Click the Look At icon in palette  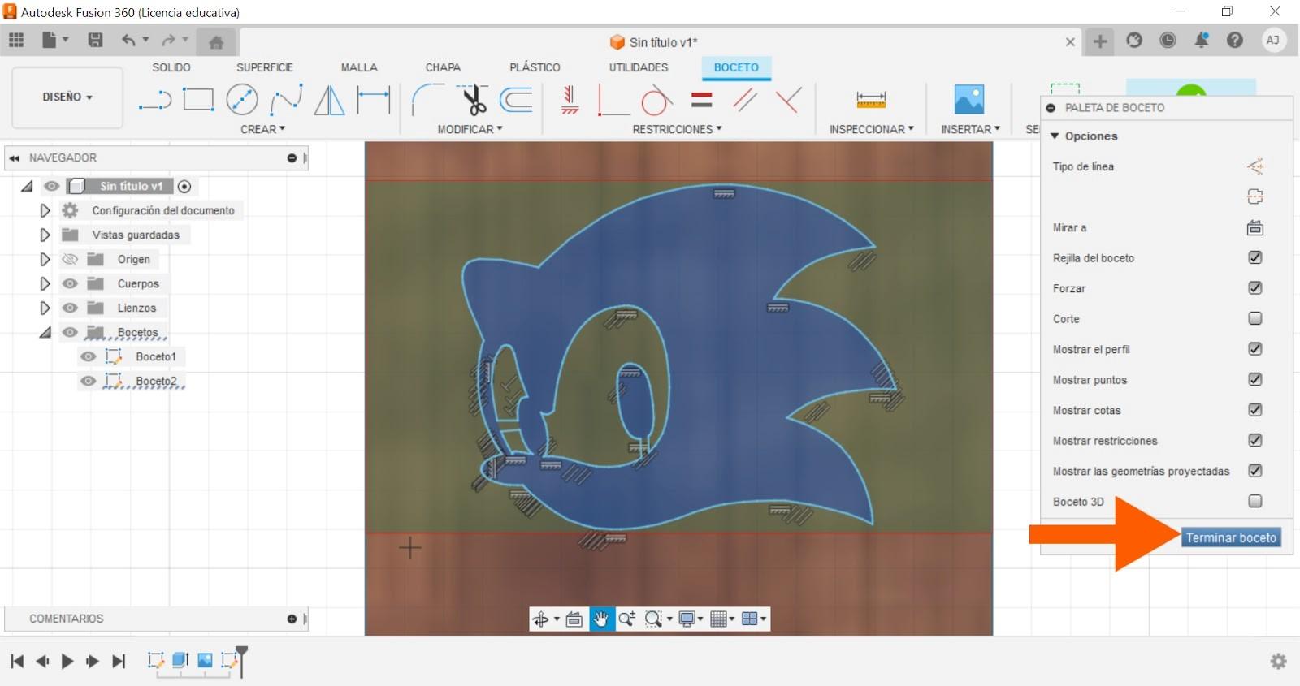[x=1255, y=227]
